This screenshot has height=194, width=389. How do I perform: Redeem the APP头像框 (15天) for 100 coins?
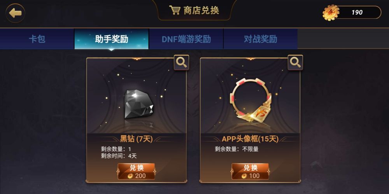[250, 171]
